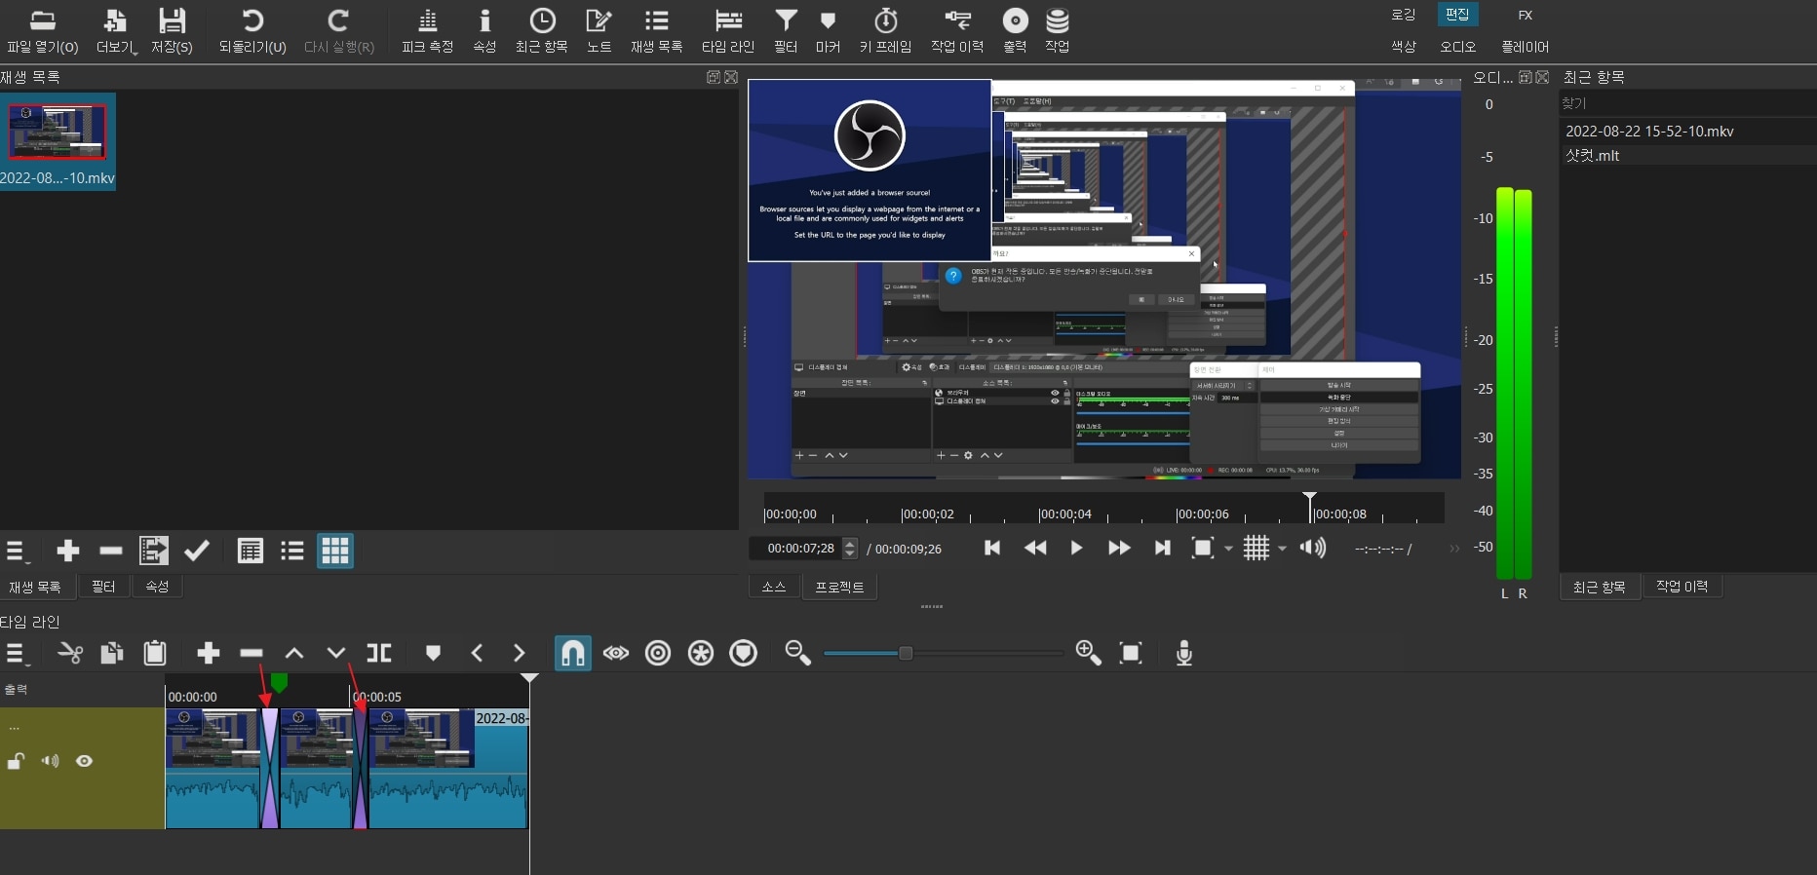Open the 재생 목록 bottom tab
The height and width of the screenshot is (875, 1817).
pos(35,587)
